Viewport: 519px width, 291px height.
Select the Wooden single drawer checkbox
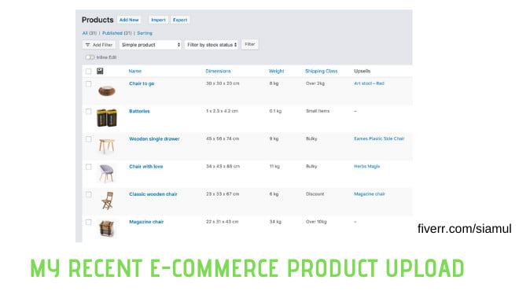[88, 139]
